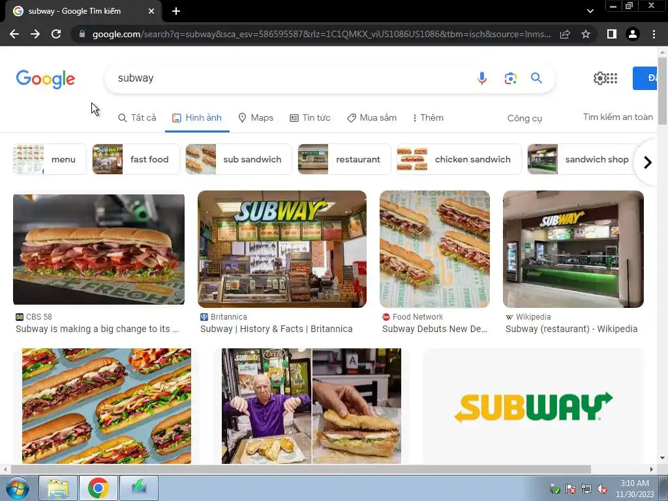Screen dimensions: 668x501
Task: Click the site lock icon
Action: pos(82,34)
